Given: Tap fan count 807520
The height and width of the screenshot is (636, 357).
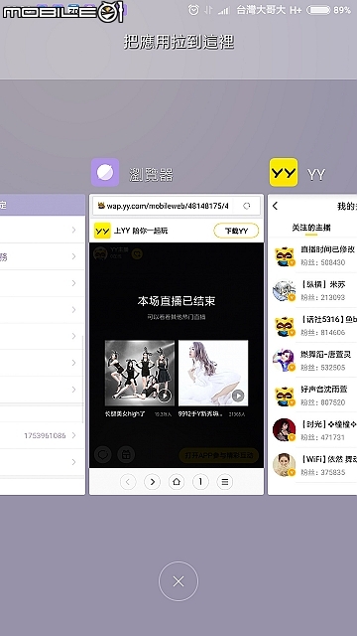Looking at the screenshot, I should (322, 402).
